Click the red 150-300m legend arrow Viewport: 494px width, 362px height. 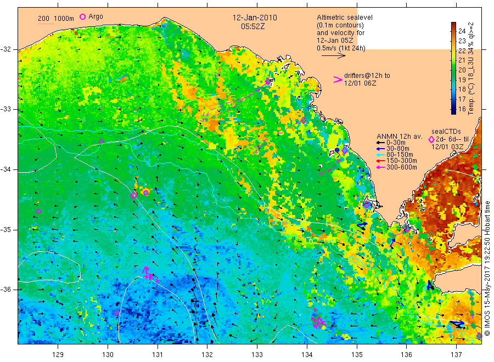coord(380,161)
